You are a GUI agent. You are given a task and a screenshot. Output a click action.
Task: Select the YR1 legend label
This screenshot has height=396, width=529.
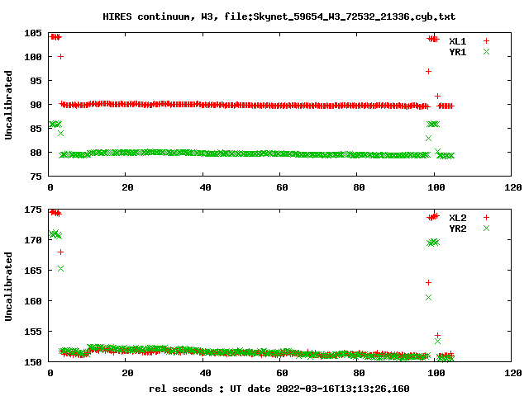pyautogui.click(x=458, y=52)
